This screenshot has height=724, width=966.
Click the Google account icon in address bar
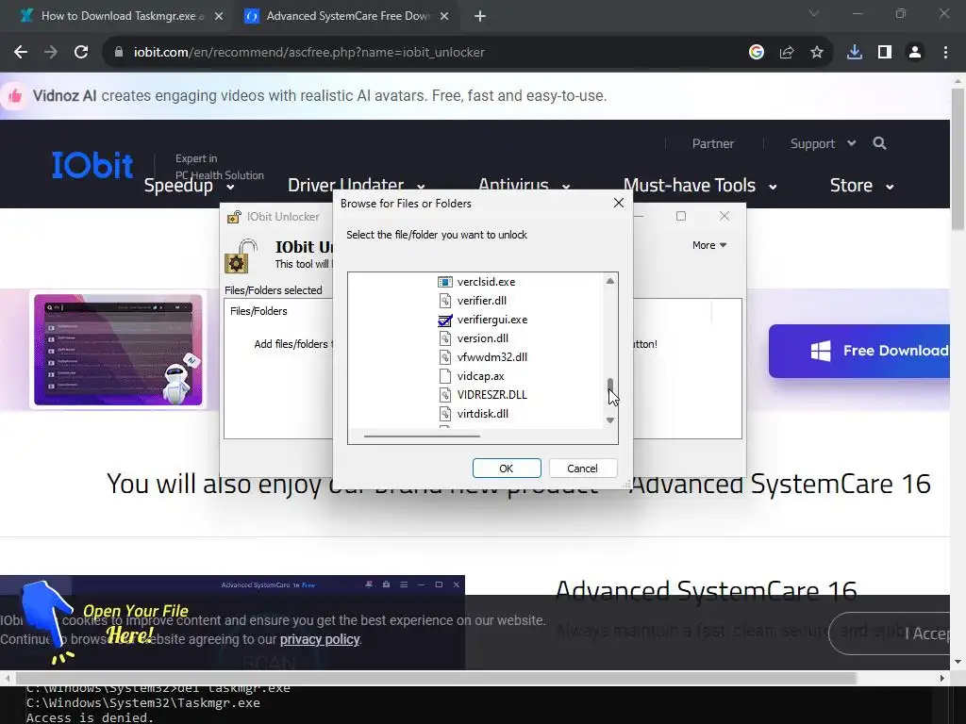pos(757,53)
